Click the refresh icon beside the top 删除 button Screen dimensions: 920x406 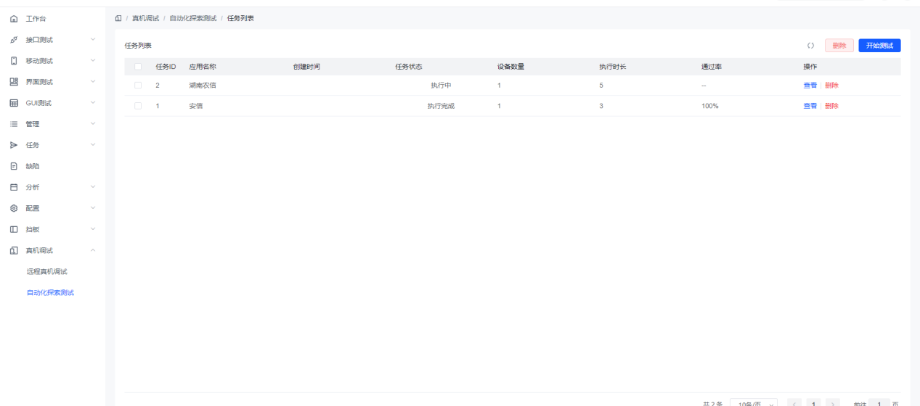810,46
